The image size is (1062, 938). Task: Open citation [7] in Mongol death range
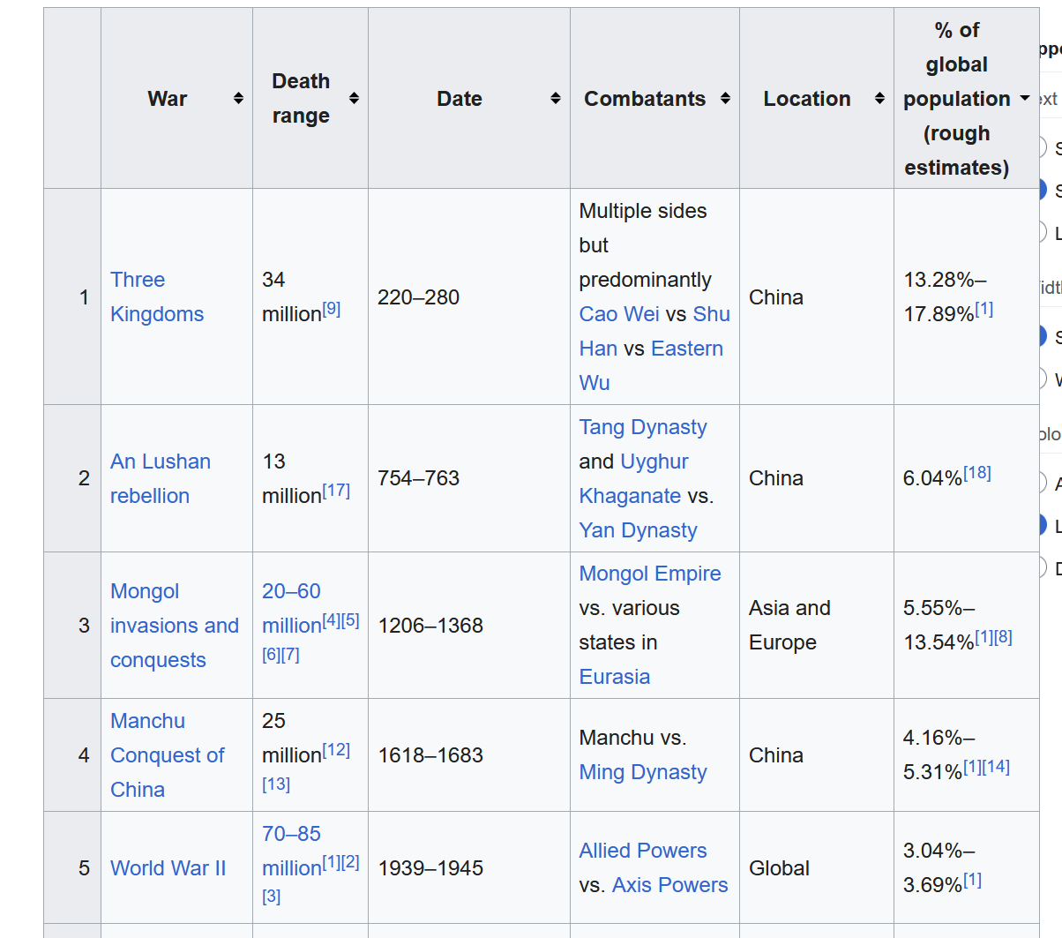click(290, 655)
